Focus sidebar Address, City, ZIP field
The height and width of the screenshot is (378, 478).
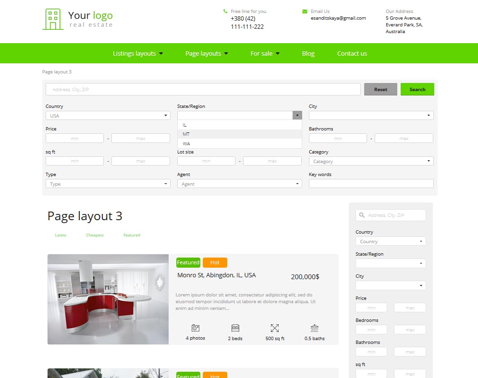pyautogui.click(x=391, y=215)
